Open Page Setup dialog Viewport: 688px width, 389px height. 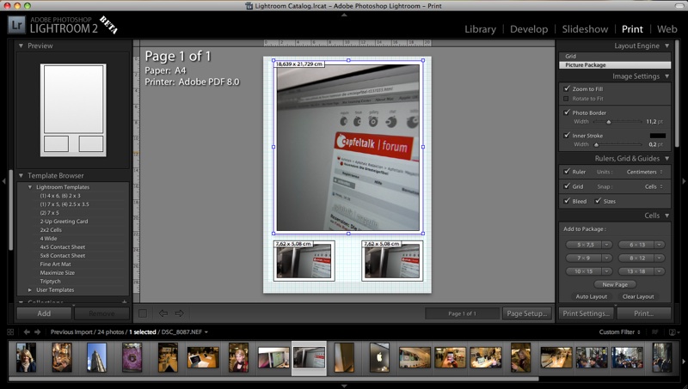(526, 313)
